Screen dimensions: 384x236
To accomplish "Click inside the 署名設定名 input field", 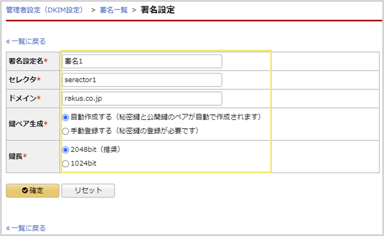I will pos(142,61).
